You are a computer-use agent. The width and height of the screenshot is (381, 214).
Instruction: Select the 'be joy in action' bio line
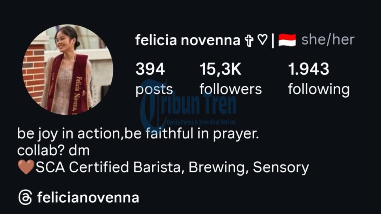tap(138, 134)
